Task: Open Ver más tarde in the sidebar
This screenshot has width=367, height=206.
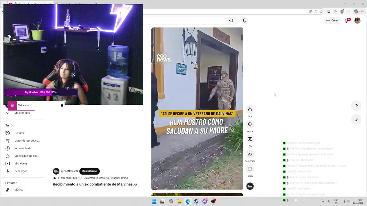Action: pyautogui.click(x=23, y=148)
